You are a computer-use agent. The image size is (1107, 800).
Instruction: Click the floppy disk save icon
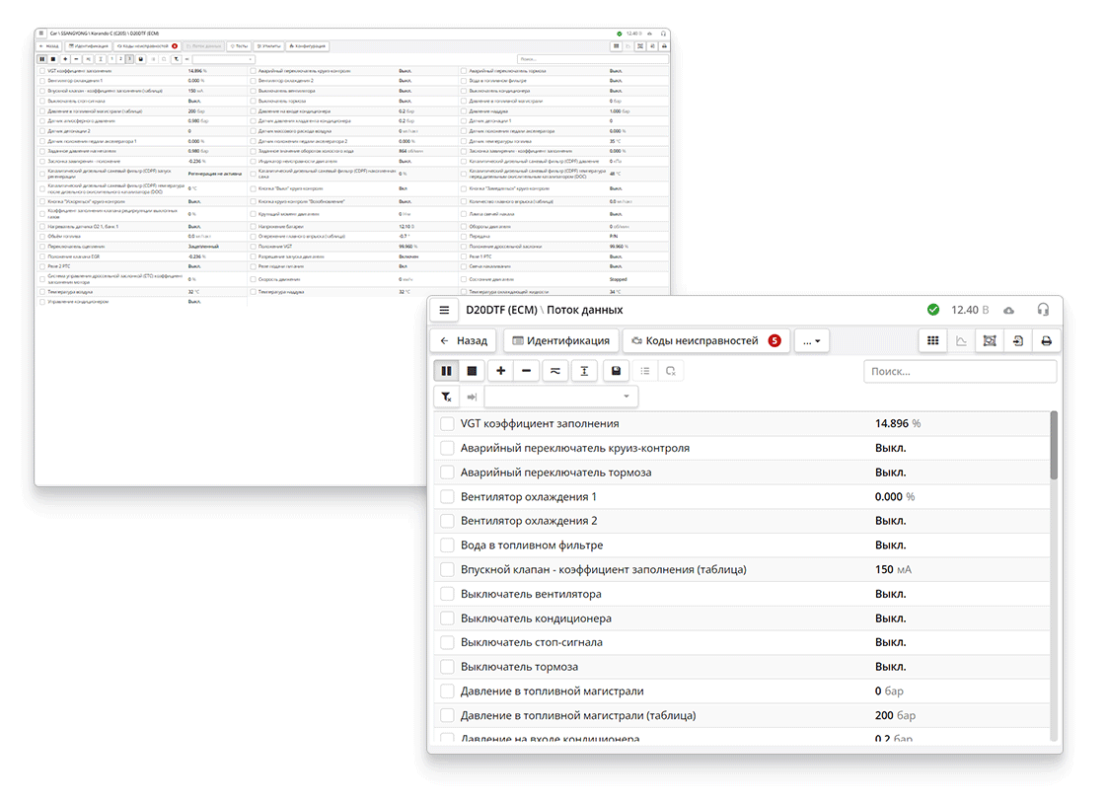click(617, 371)
